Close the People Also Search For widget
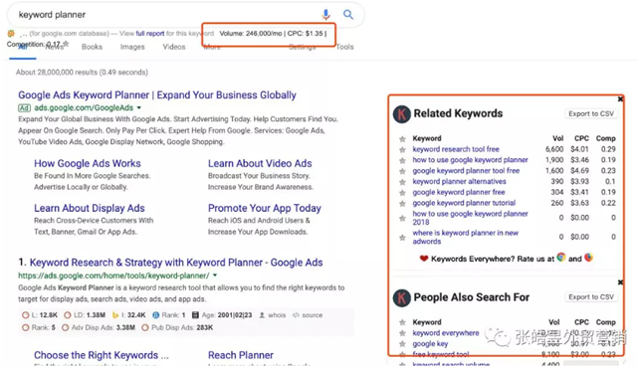The width and height of the screenshot is (637, 368). coord(620,282)
